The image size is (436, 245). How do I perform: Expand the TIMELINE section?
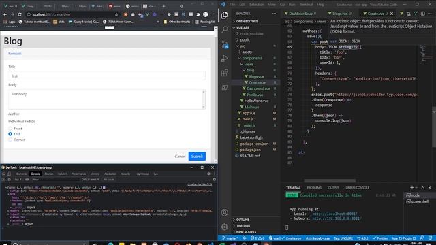click(x=256, y=226)
